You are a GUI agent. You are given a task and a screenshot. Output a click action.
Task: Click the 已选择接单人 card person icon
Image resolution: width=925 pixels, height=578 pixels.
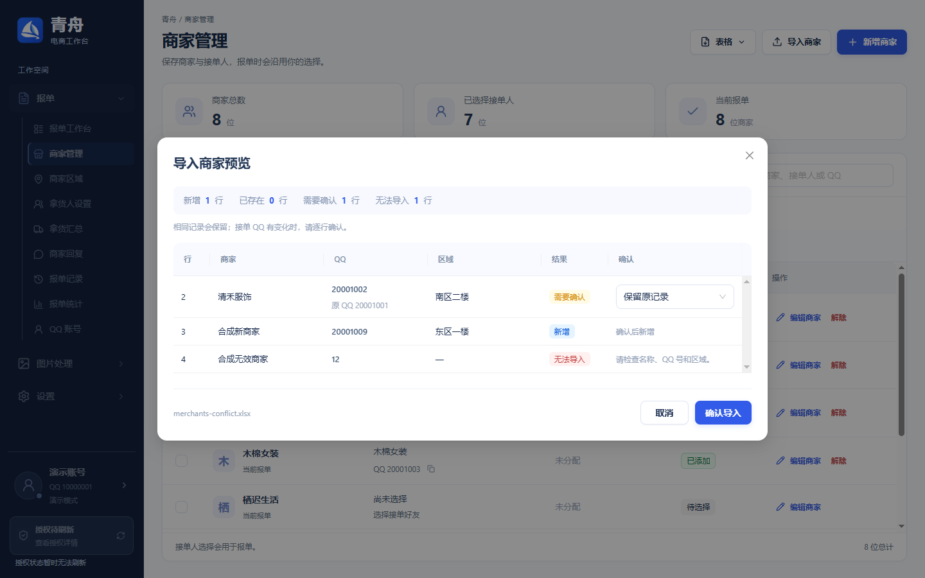pos(441,111)
